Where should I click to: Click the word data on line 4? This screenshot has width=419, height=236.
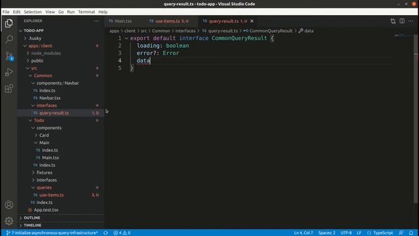[143, 60]
